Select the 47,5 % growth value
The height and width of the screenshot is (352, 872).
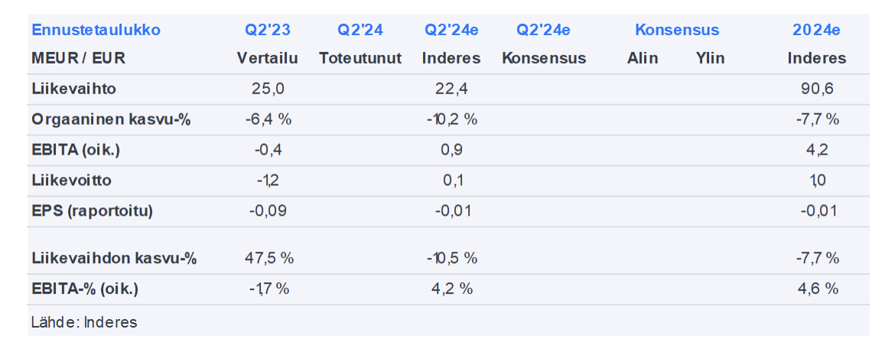tap(268, 258)
